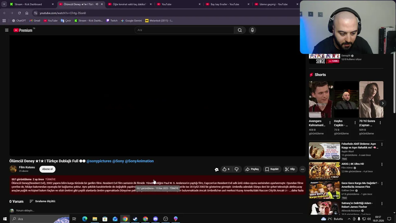Start voice search with the microphone
Screen dimensions: 396x223
(x=252, y=30)
